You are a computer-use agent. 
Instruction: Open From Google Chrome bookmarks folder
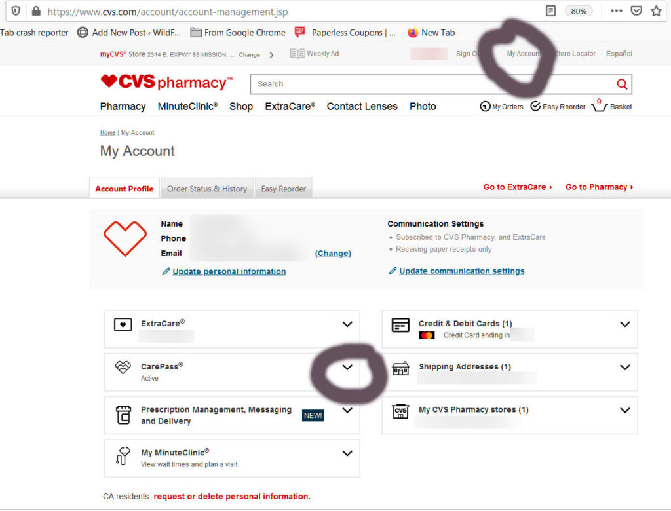point(238,33)
